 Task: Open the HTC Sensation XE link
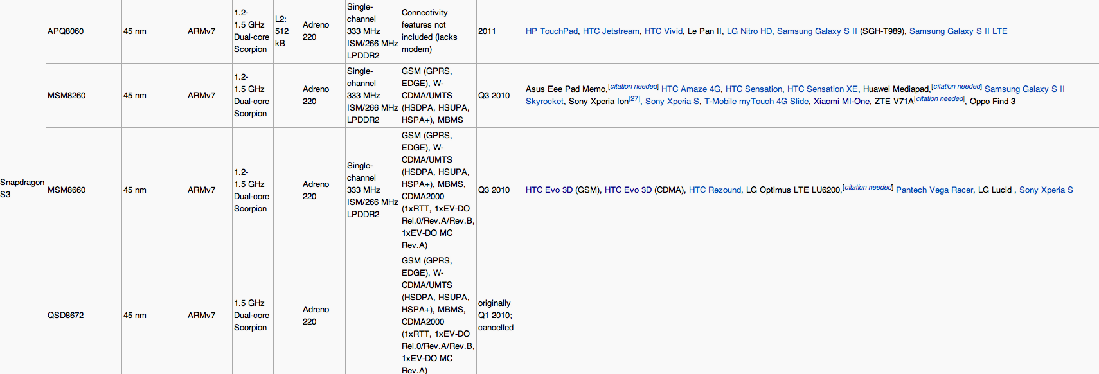coord(823,89)
